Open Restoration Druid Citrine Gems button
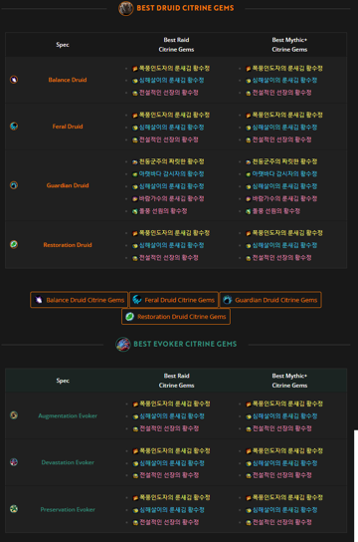The image size is (358, 542). tap(176, 316)
